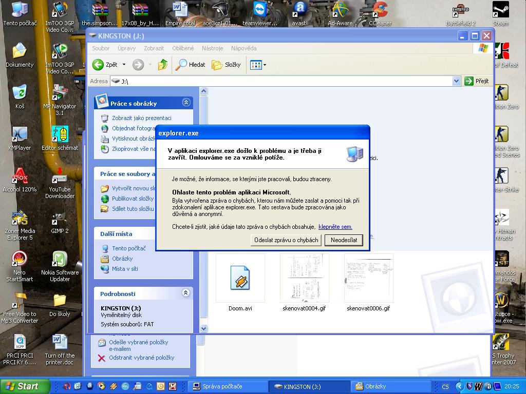Open GIMP 2 desktop icon
The width and height of the screenshot is (526, 394).
(60, 220)
